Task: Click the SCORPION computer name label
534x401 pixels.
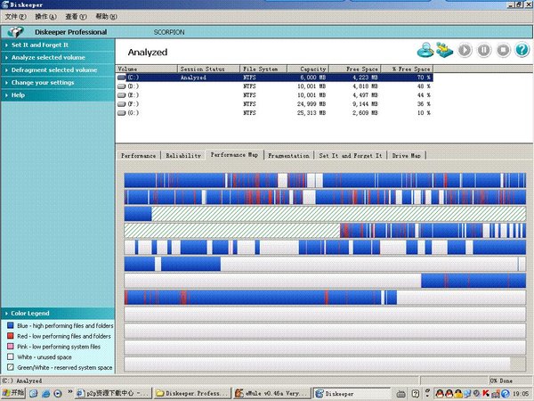Action: [x=169, y=32]
